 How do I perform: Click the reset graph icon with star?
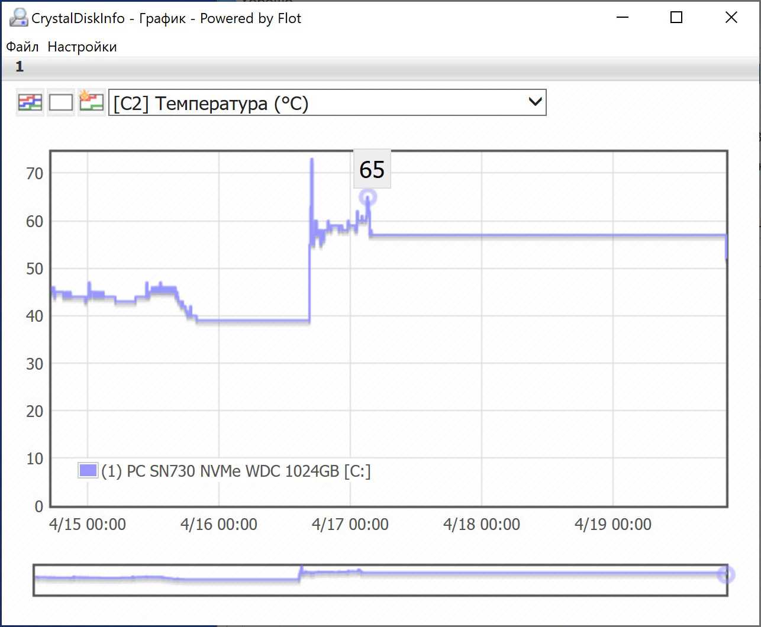[x=91, y=102]
